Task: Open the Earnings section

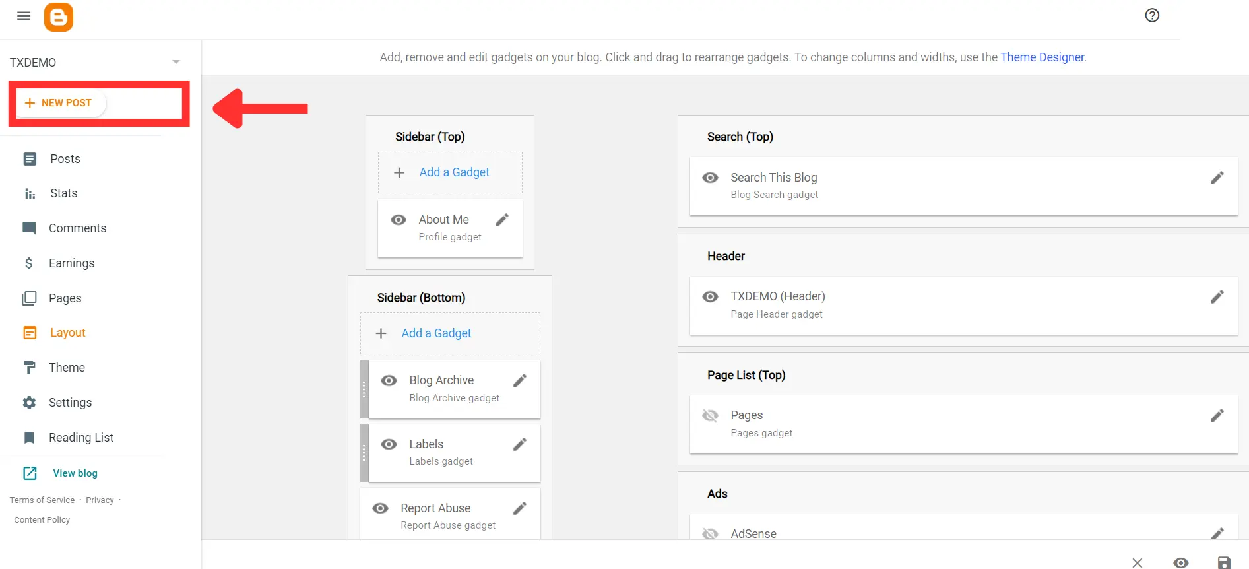Action: (71, 263)
